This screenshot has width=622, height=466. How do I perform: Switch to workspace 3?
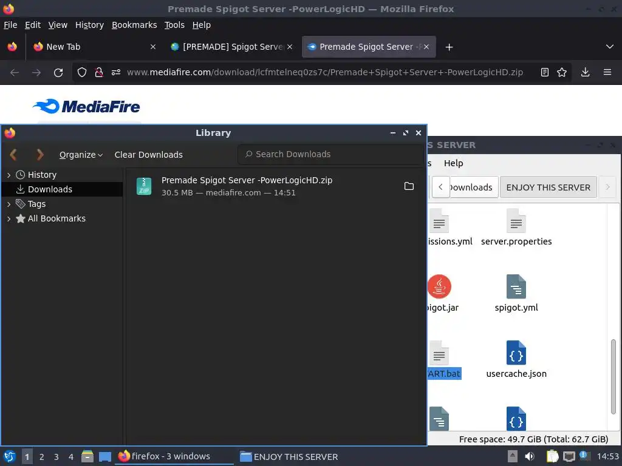(x=56, y=456)
